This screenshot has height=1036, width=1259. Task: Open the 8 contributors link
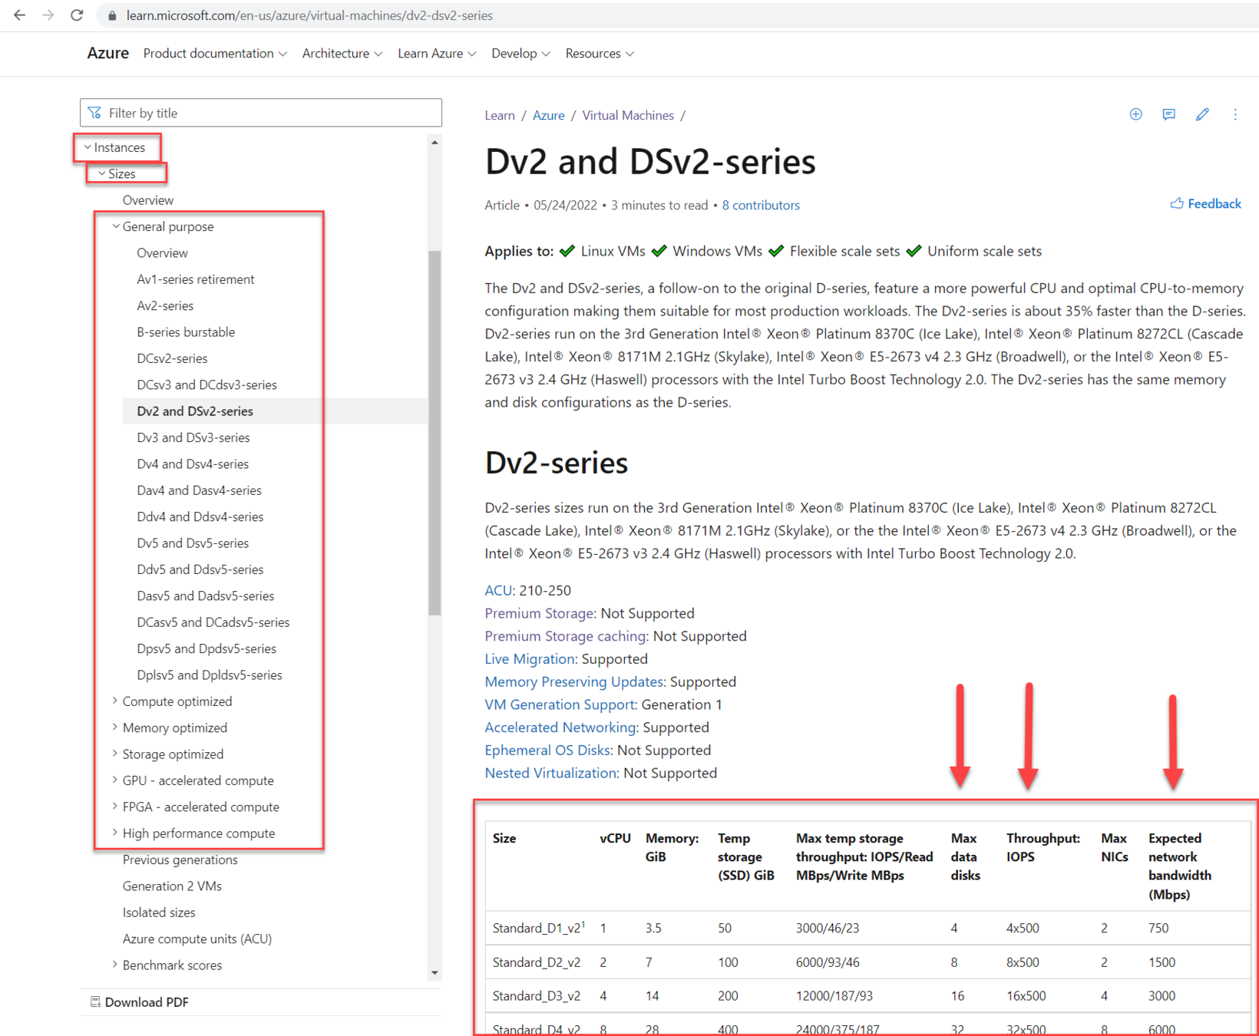point(761,205)
